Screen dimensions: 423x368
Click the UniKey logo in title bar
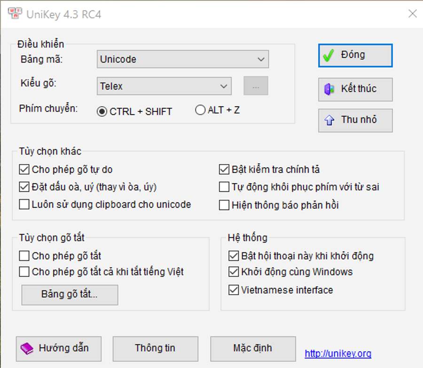click(16, 14)
